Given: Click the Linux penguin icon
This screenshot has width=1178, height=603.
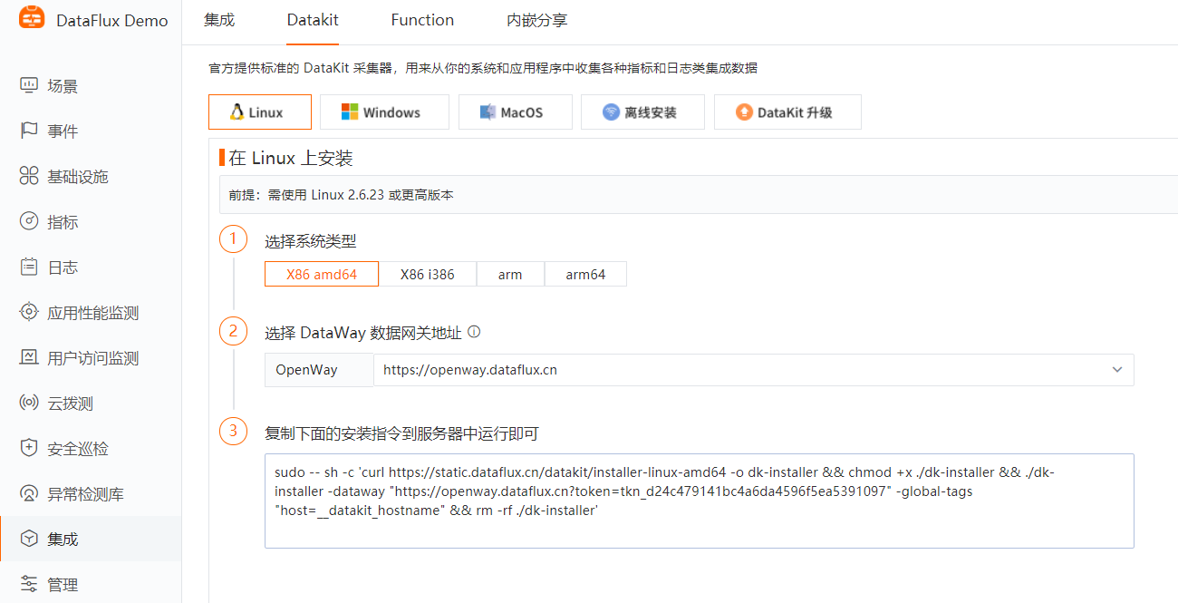Looking at the screenshot, I should coord(237,112).
